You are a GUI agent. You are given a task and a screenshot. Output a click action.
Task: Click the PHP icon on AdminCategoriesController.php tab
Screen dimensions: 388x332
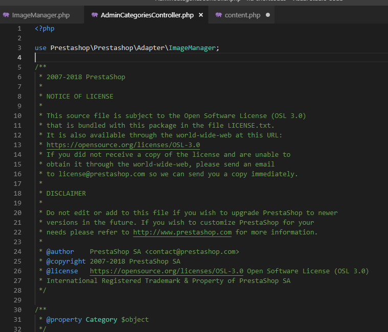[x=95, y=15]
